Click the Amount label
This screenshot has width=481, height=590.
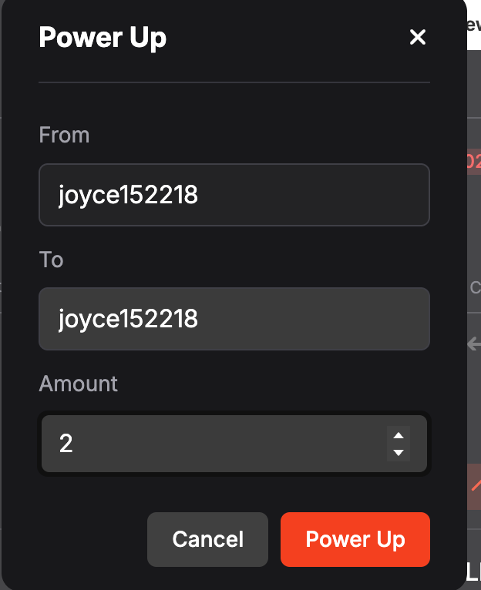79,384
